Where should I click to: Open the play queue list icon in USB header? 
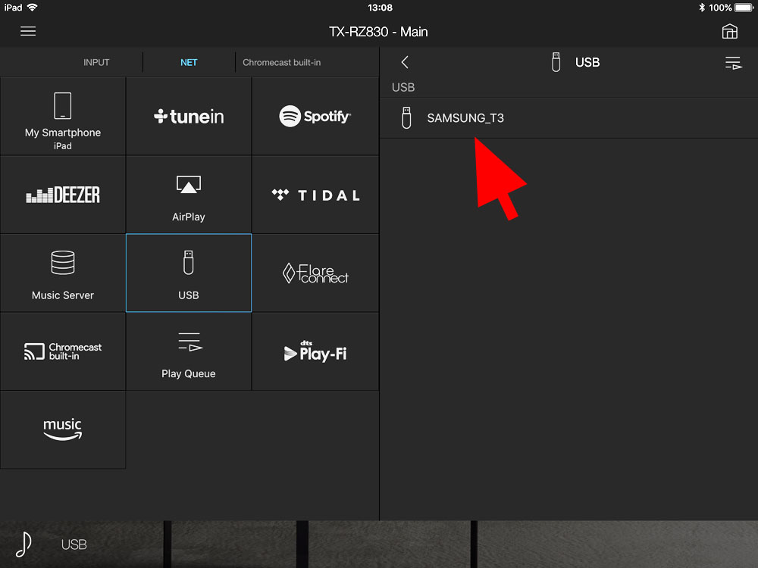(x=732, y=63)
